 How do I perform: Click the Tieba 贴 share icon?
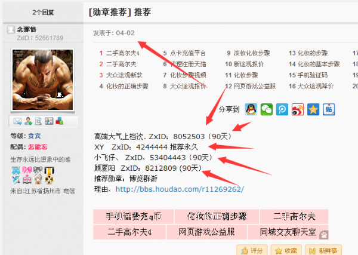click(329, 109)
